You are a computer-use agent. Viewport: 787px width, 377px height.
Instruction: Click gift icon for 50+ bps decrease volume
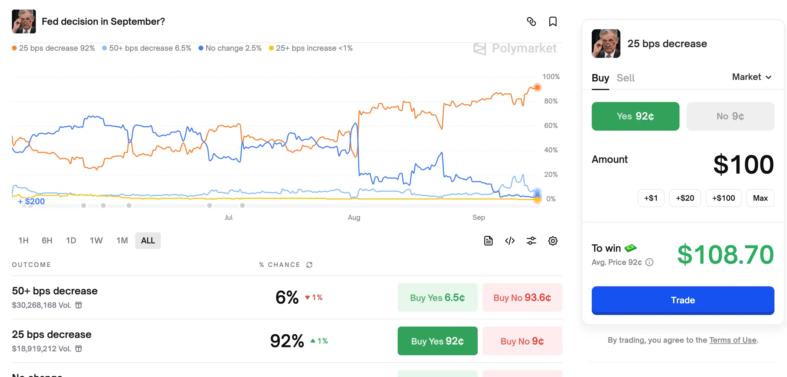(x=79, y=305)
